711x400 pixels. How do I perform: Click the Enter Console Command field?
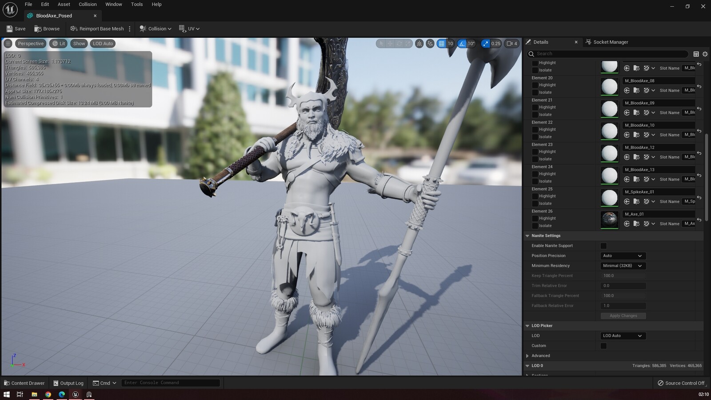click(170, 383)
